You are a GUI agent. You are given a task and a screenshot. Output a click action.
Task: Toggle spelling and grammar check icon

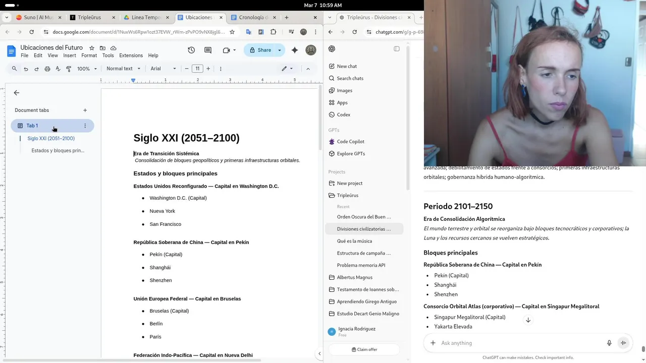click(x=58, y=69)
